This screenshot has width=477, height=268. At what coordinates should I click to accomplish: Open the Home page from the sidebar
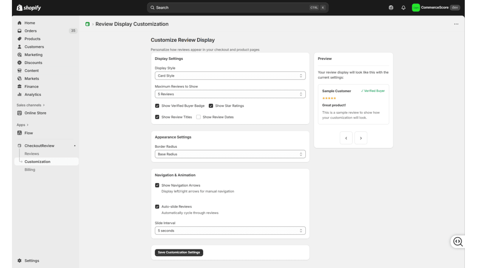pyautogui.click(x=30, y=23)
